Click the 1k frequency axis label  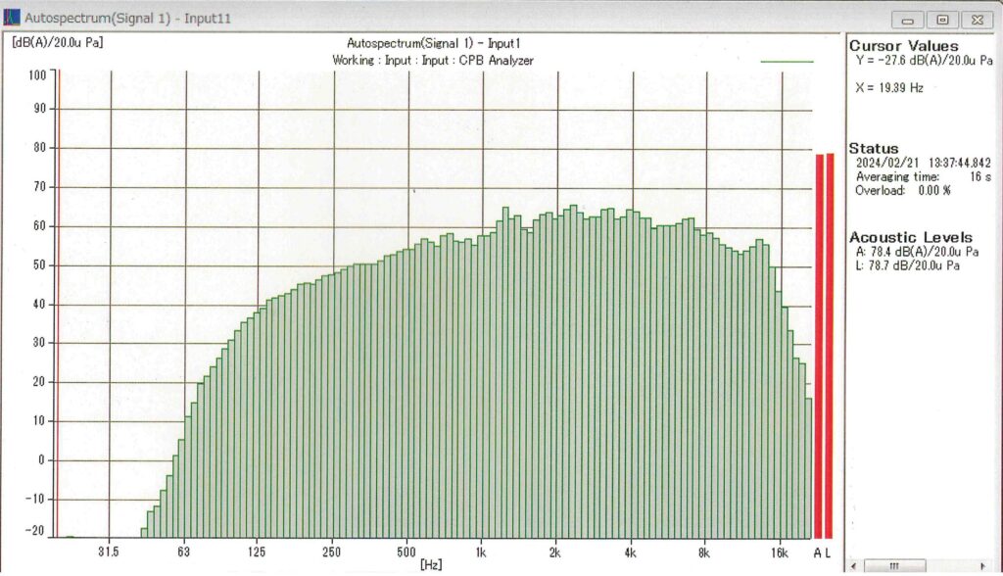[480, 552]
